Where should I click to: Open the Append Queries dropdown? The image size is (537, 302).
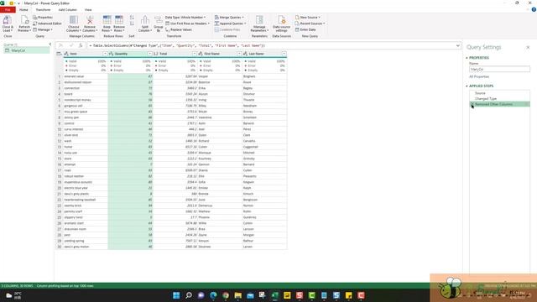tap(230, 23)
